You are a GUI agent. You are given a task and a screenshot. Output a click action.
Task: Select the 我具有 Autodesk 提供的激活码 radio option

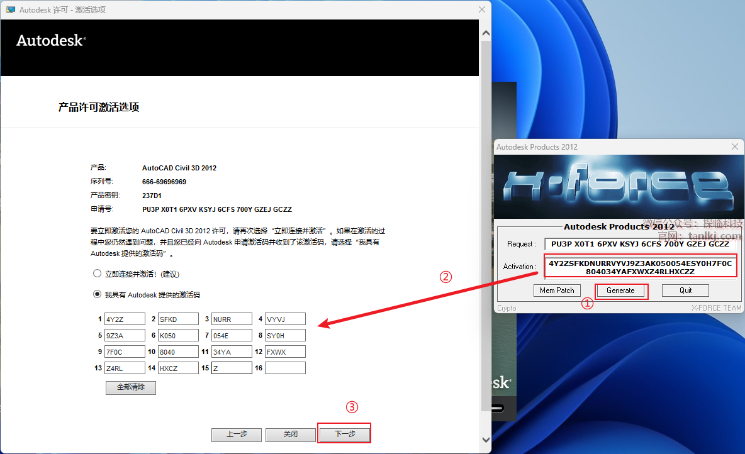[x=98, y=294]
